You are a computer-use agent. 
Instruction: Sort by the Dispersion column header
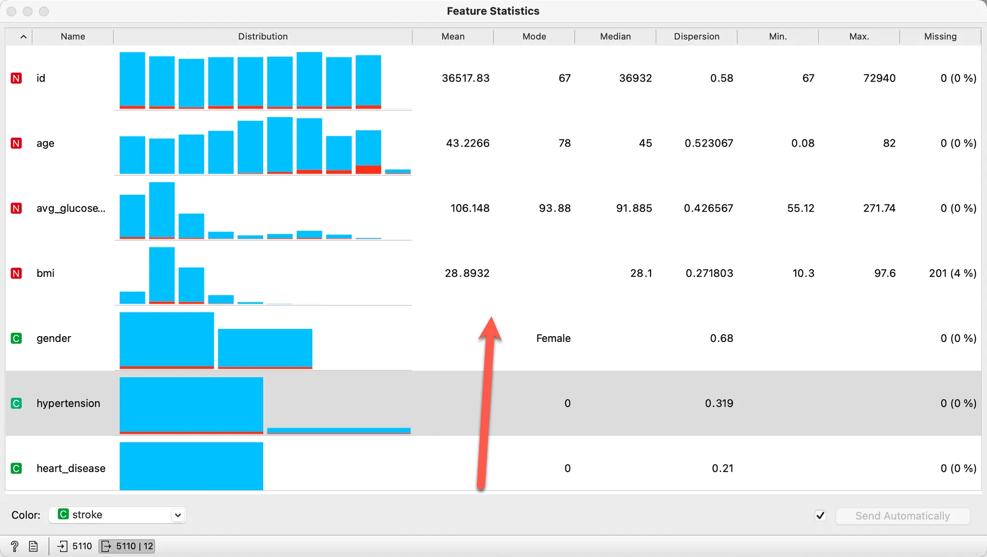click(x=696, y=37)
